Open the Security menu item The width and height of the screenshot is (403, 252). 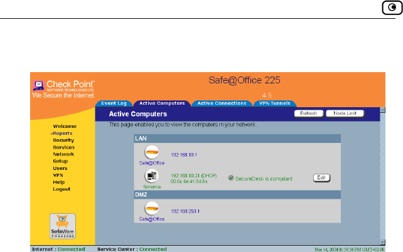point(63,140)
